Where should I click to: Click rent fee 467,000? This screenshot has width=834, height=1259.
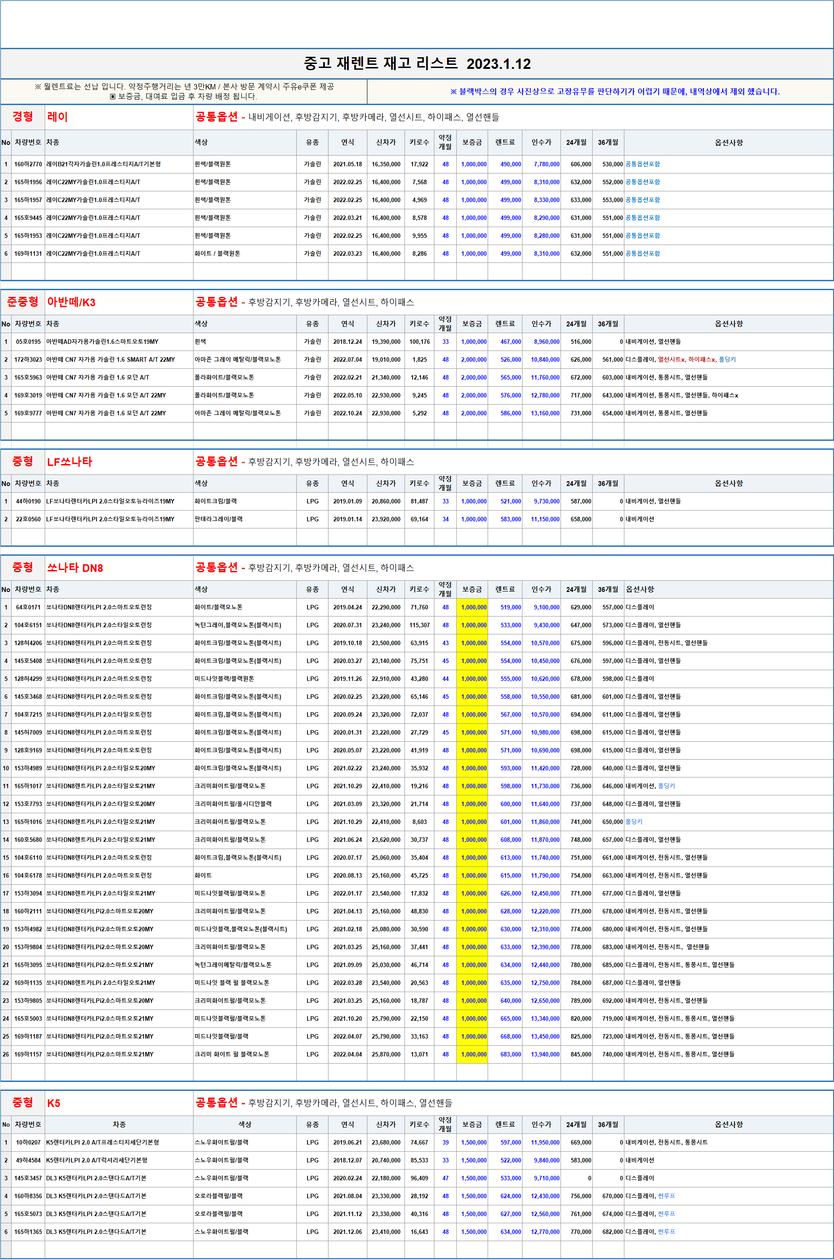(510, 342)
